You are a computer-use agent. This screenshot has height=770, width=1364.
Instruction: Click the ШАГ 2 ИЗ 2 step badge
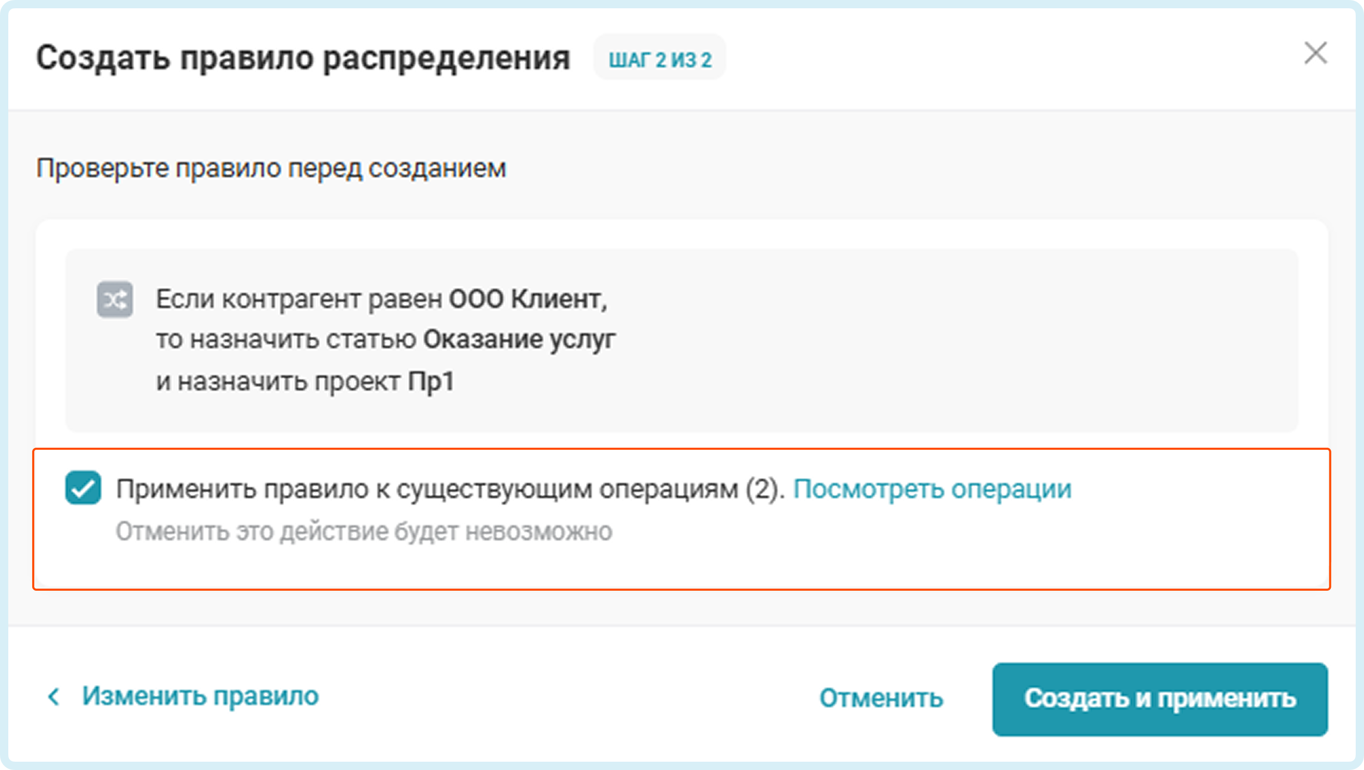[x=660, y=60]
